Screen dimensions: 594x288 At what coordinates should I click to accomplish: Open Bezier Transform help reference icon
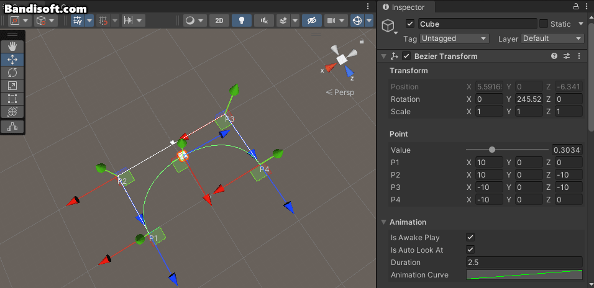click(554, 56)
